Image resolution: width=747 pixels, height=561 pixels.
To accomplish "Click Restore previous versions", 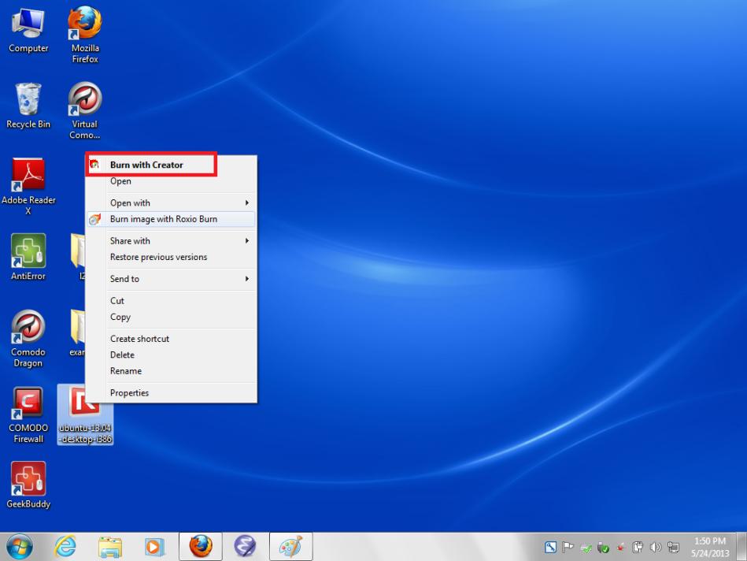I will 158,257.
